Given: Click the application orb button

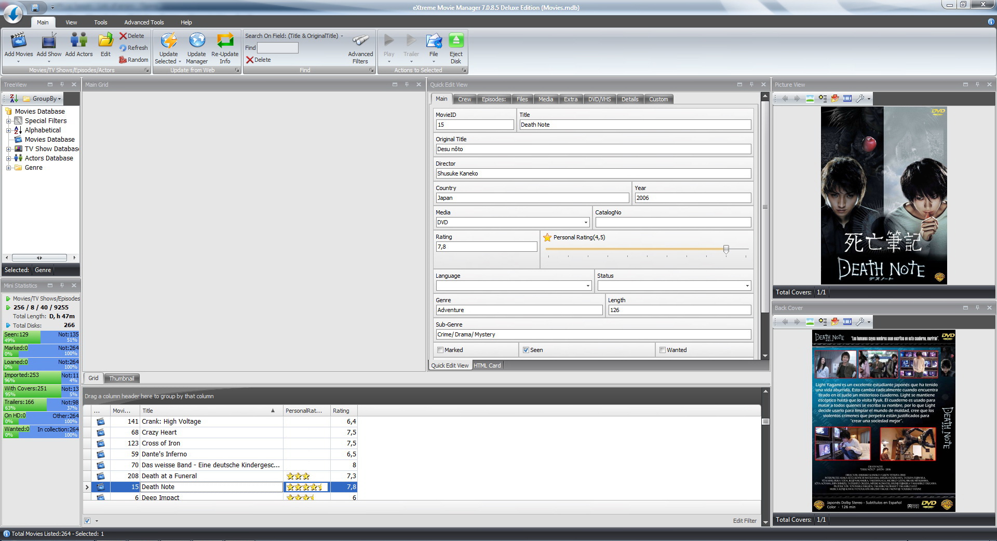Looking at the screenshot, I should tap(13, 13).
